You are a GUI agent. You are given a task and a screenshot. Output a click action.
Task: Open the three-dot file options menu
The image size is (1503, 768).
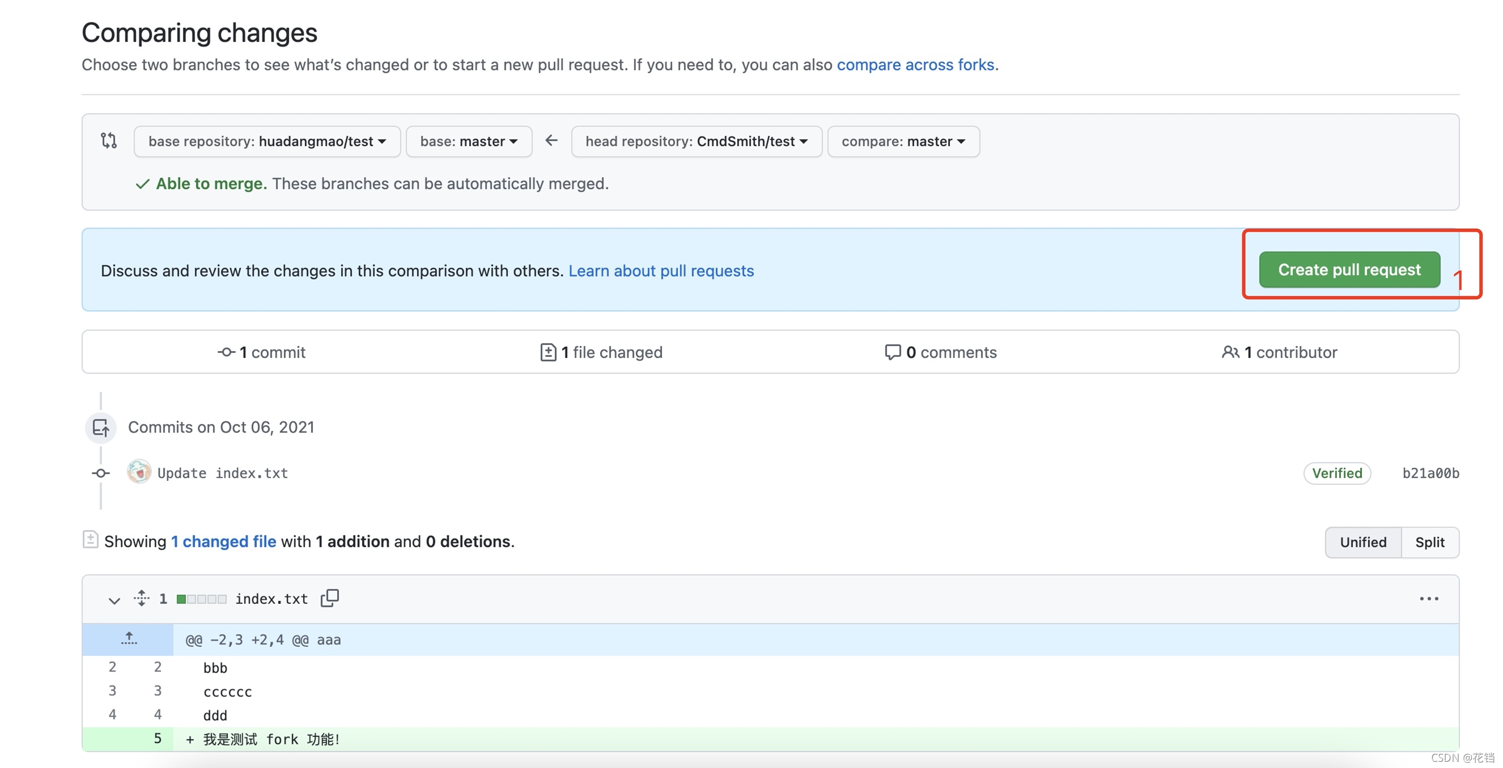[1428, 599]
